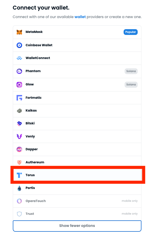Select the Bitski icon
The height and width of the screenshot is (243, 155).
(x=19, y=123)
